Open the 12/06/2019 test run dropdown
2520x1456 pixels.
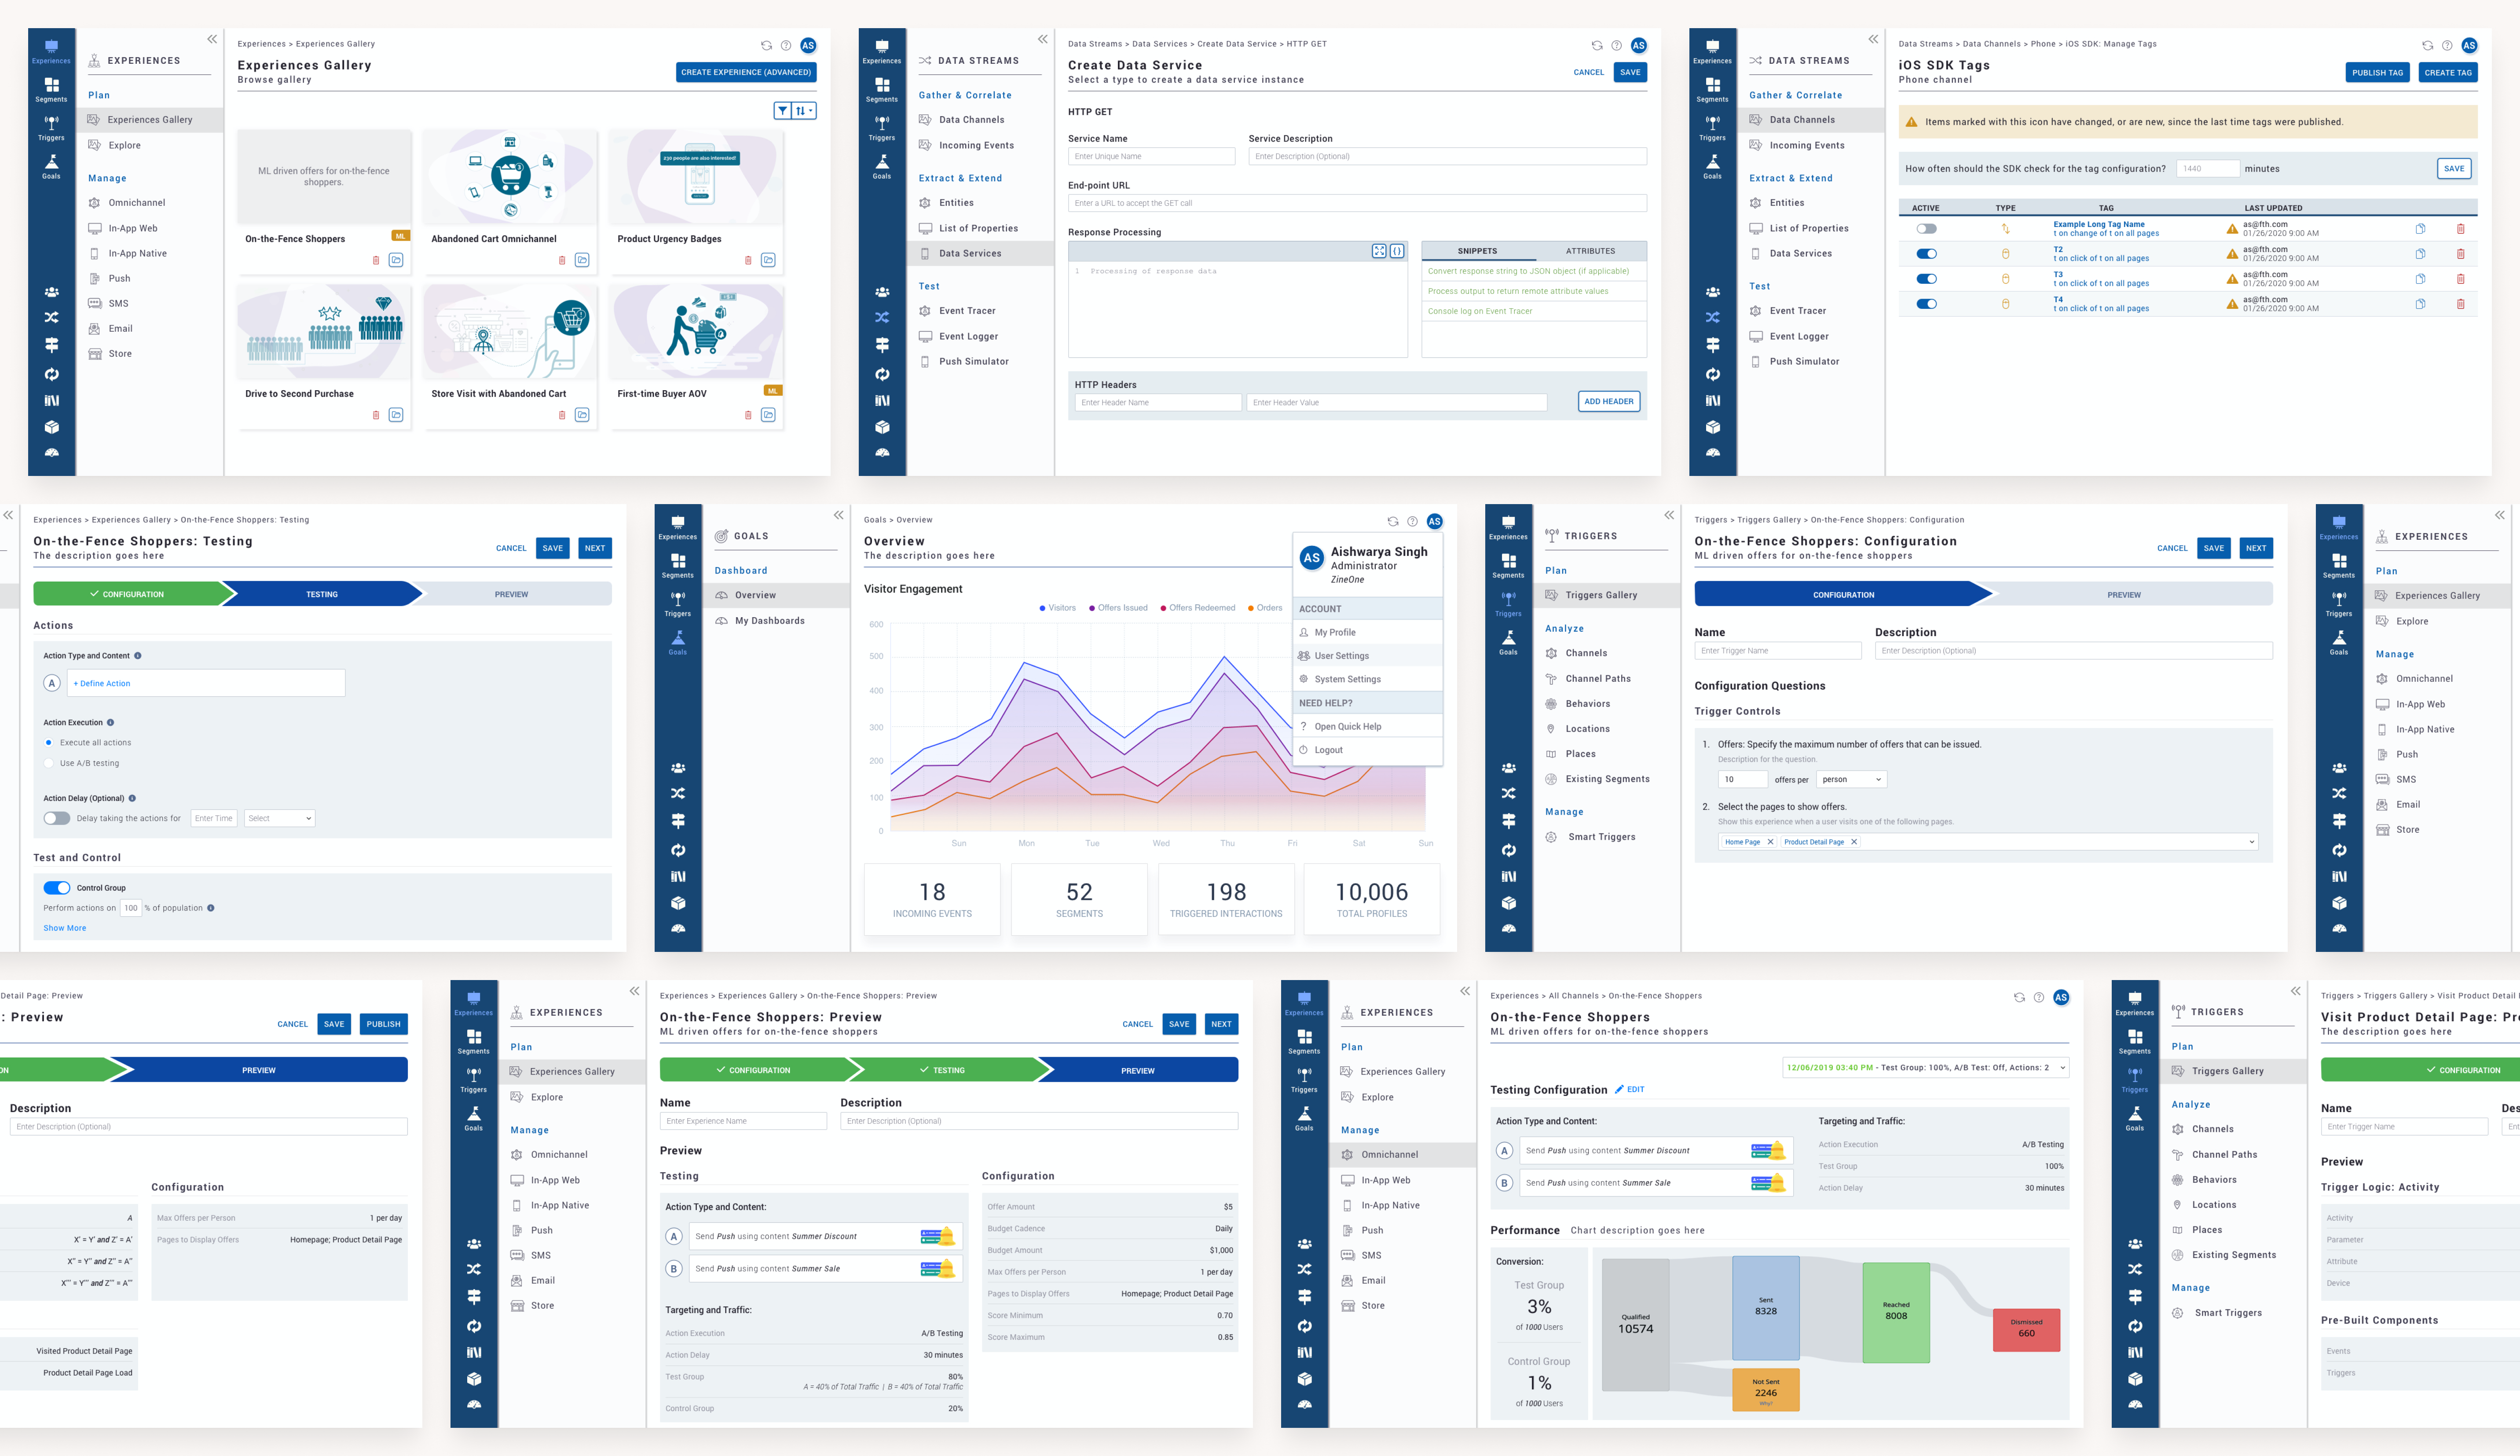click(1925, 1067)
